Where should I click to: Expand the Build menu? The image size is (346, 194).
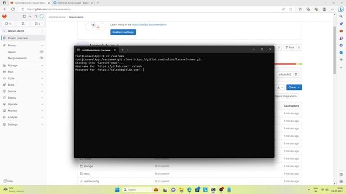click(x=23, y=85)
